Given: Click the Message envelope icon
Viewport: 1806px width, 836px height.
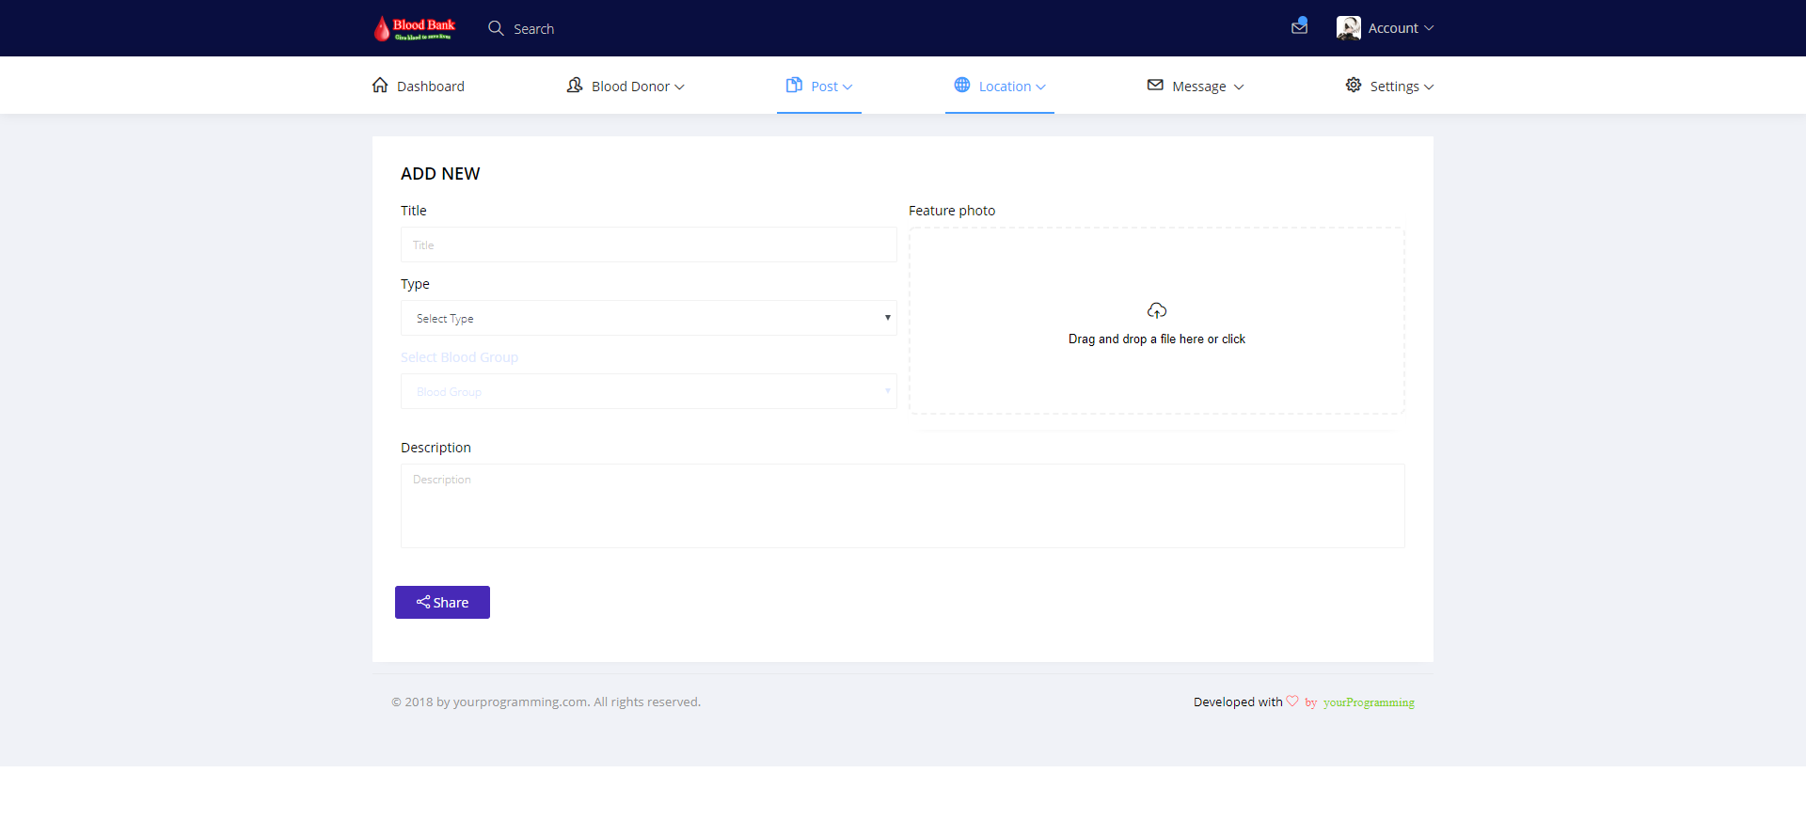Looking at the screenshot, I should [1155, 86].
